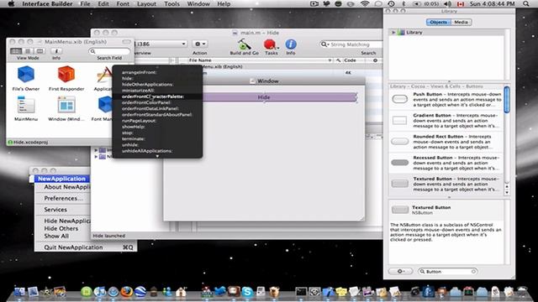Open Spotlight search in menu bar
This screenshot has width=538, height=302.
(526, 3)
